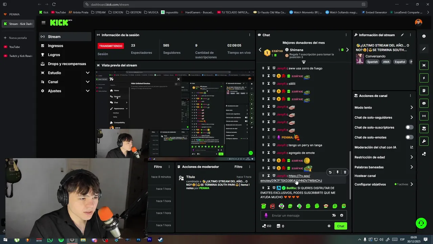Image resolution: width=433 pixels, height=244 pixels.
Task: Show the previous top donor with the left arrow
Action: (260, 50)
